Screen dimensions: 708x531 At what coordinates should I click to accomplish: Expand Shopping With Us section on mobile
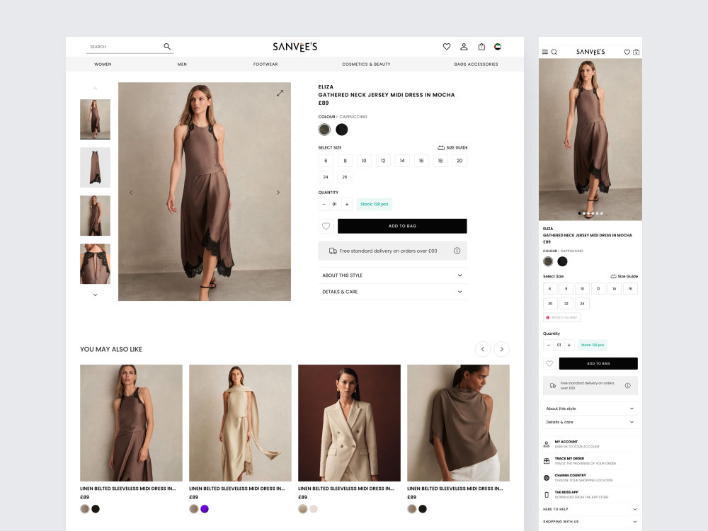tap(590, 522)
